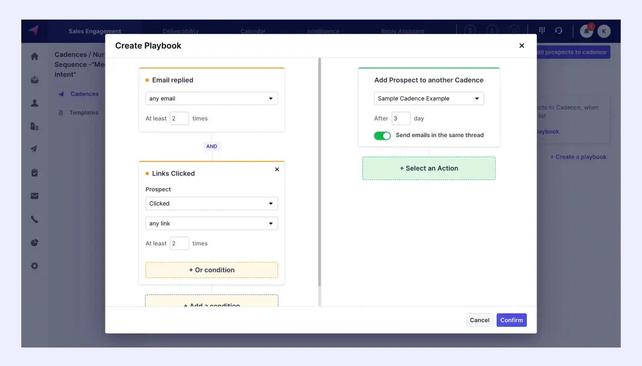Viewport: 642px width, 366px height.
Task: Select Deliverability in the top navigation
Action: [180, 31]
